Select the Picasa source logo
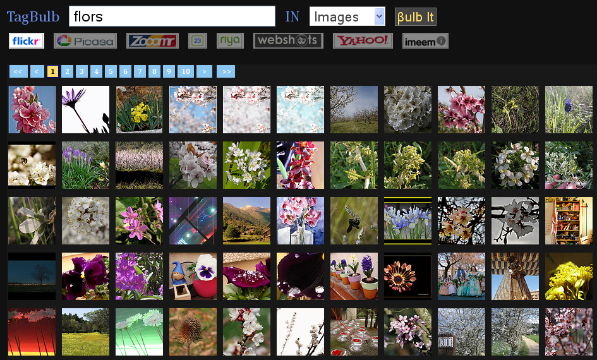Viewport: 597px width, 360px height. (x=85, y=40)
